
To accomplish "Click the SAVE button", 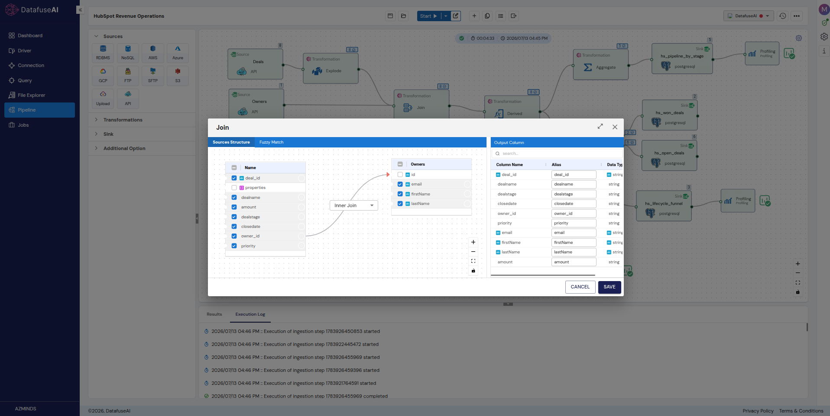I will (610, 287).
